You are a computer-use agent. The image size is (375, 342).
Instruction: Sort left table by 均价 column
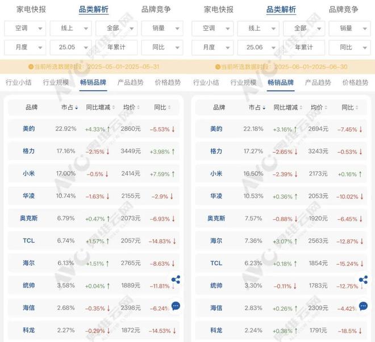pos(131,107)
